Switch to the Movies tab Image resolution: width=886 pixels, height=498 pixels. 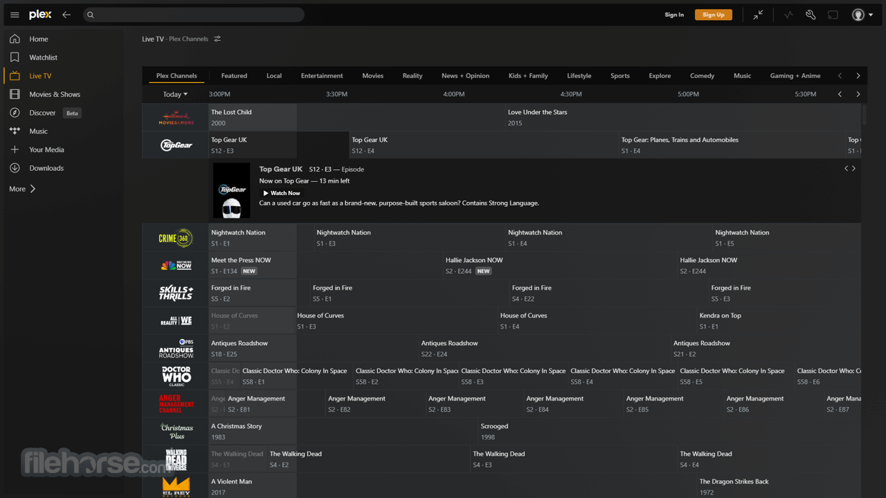point(372,76)
